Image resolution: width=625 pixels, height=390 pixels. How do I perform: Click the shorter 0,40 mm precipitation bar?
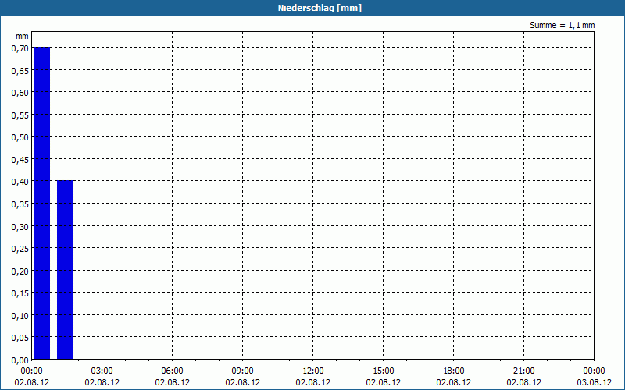coord(66,270)
